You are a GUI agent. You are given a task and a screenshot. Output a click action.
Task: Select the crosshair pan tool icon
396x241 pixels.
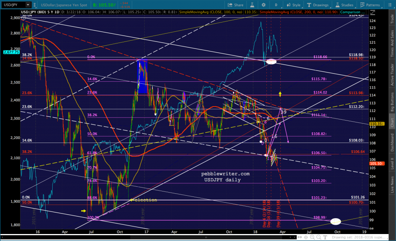pyautogui.click(x=306, y=237)
